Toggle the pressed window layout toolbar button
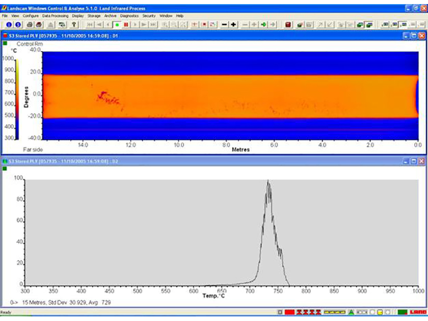 click(x=403, y=24)
